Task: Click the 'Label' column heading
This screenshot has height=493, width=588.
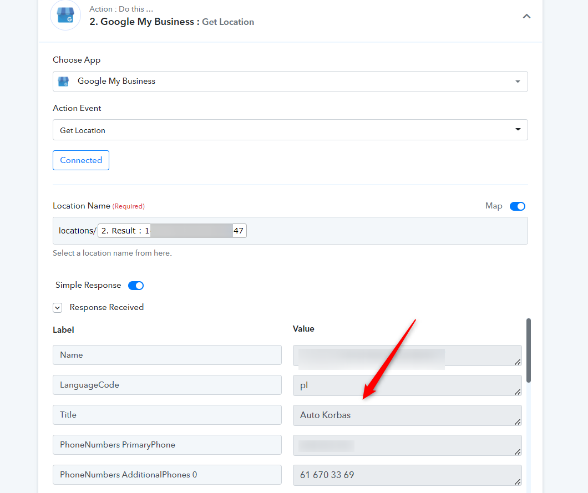Action: tap(63, 330)
